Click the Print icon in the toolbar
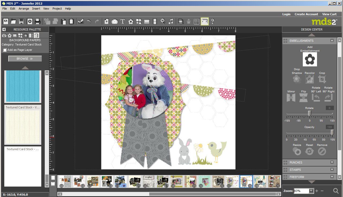The image size is (343, 197). 38,21
